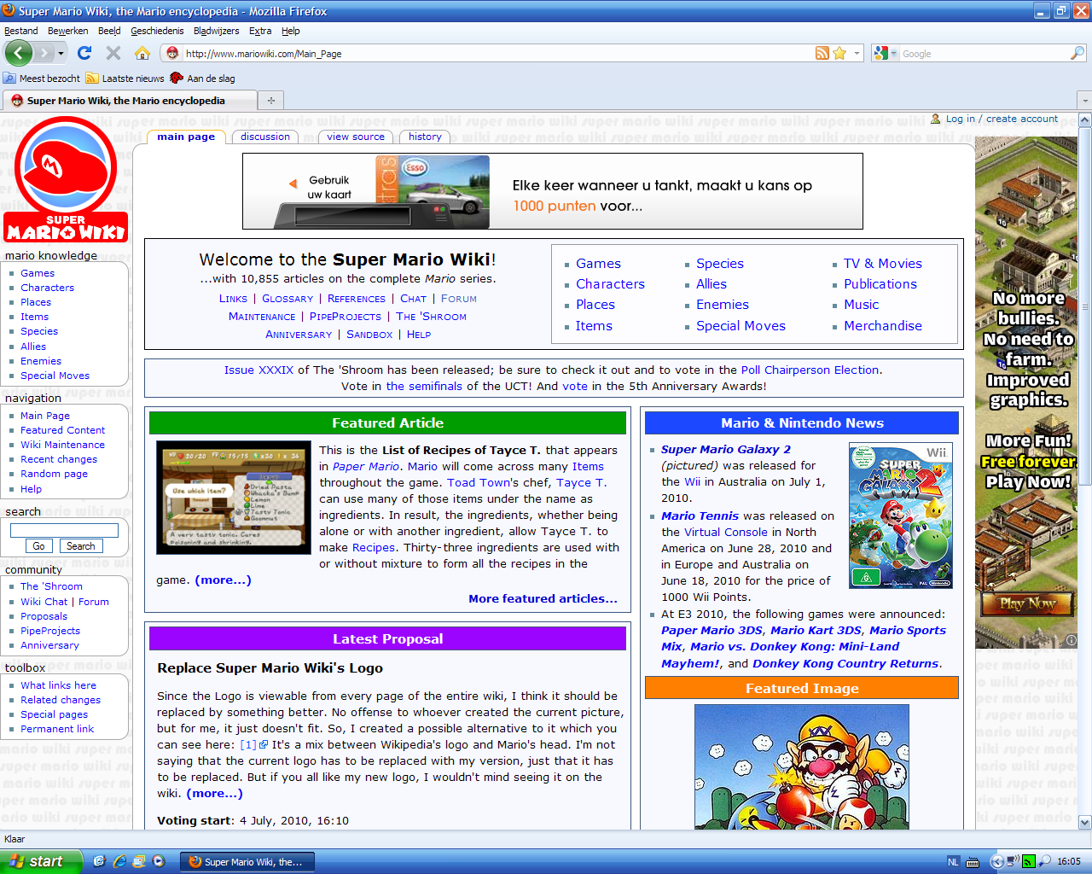
Task: Open the Super Mario Galaxy 2 link
Action: click(x=725, y=449)
